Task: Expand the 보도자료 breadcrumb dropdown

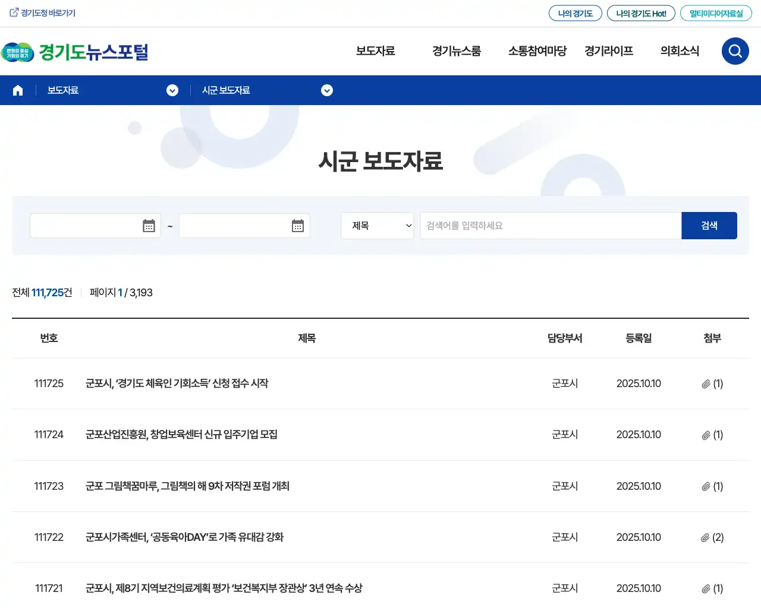Action: tap(172, 90)
